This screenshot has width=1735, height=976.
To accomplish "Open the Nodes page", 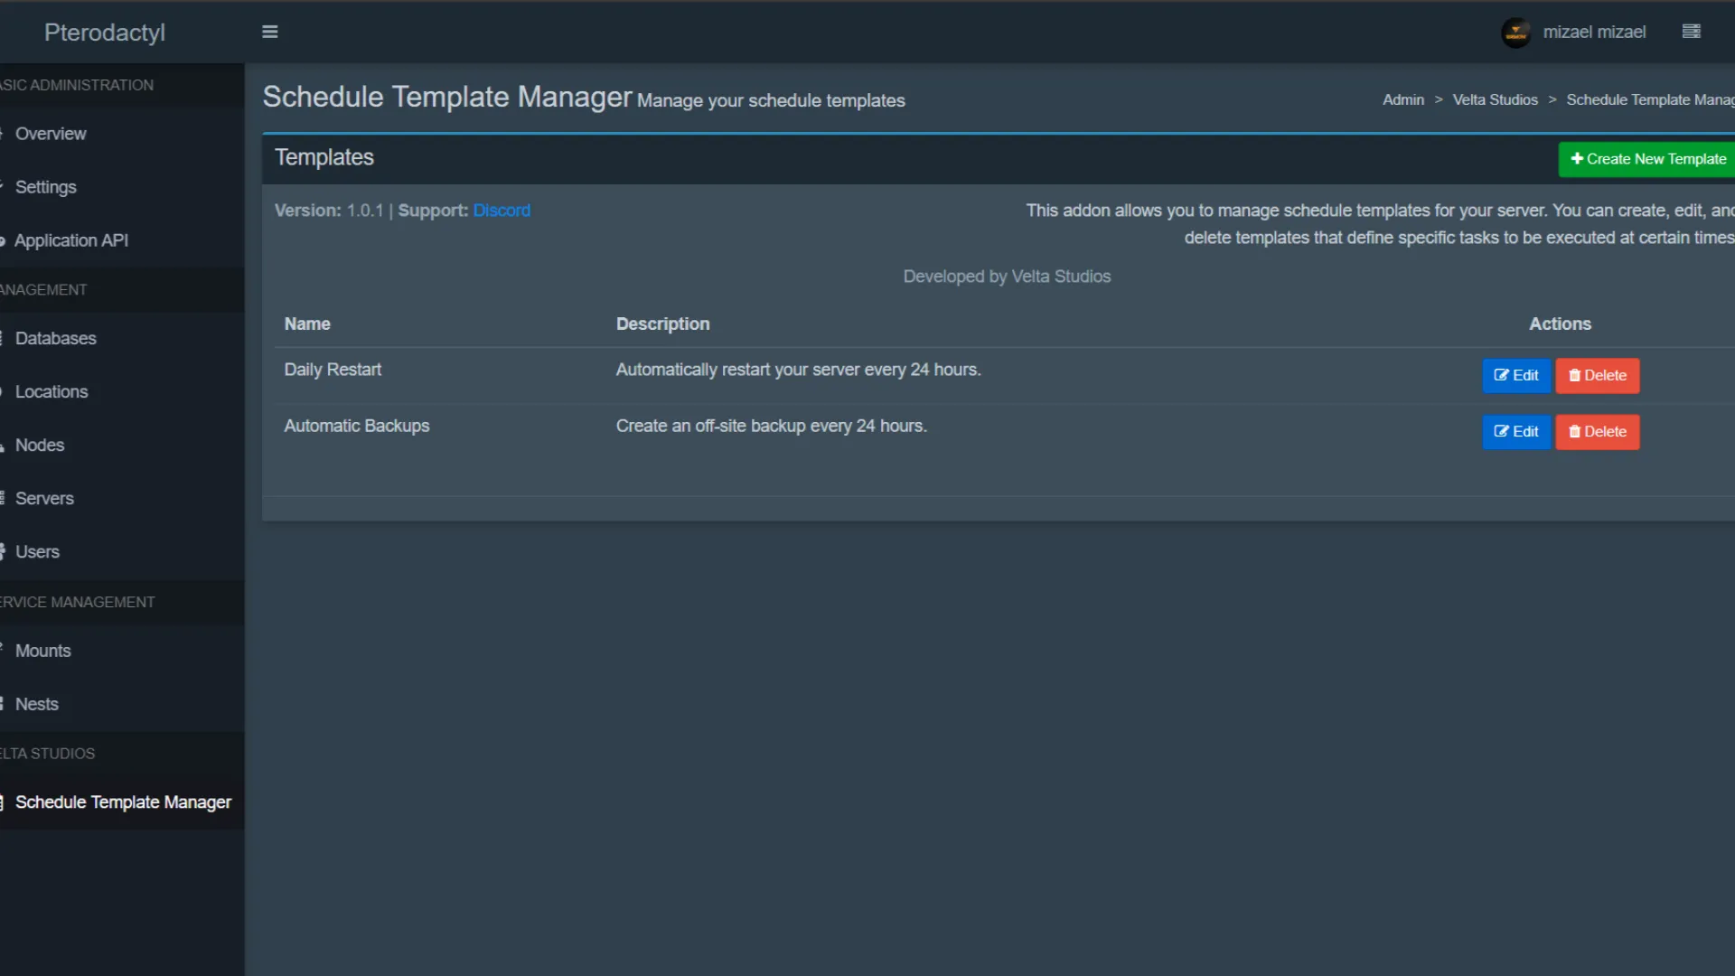I will point(40,445).
